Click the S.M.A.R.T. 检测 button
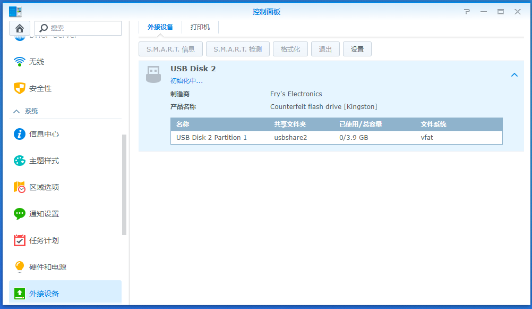Viewport: 532px width, 309px height. tap(238, 49)
